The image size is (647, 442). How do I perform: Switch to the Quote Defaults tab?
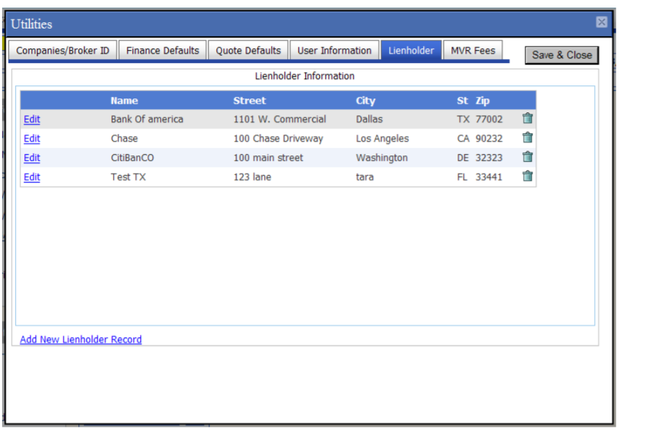[x=248, y=50]
